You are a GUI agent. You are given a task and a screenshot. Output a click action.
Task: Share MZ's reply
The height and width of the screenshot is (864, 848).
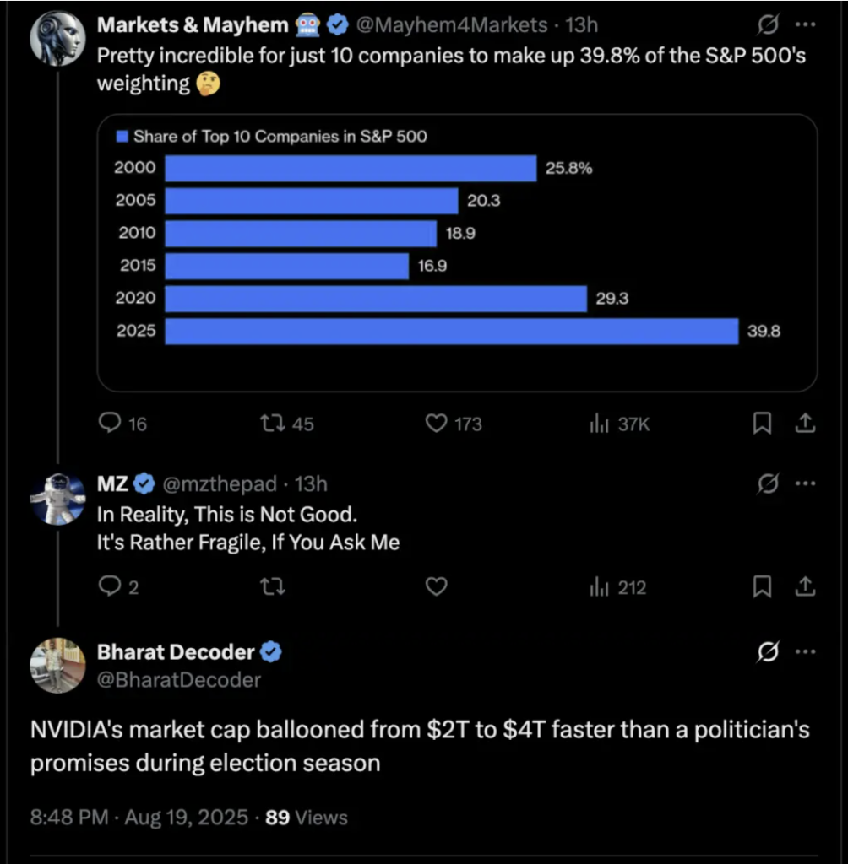click(x=805, y=586)
